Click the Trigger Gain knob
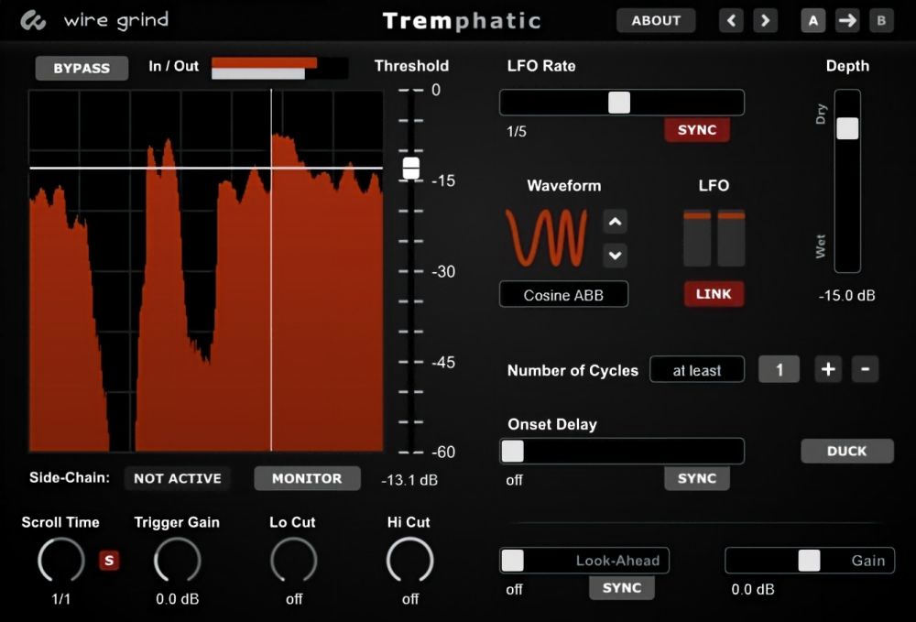Screen dimensions: 916x622 (x=177, y=561)
